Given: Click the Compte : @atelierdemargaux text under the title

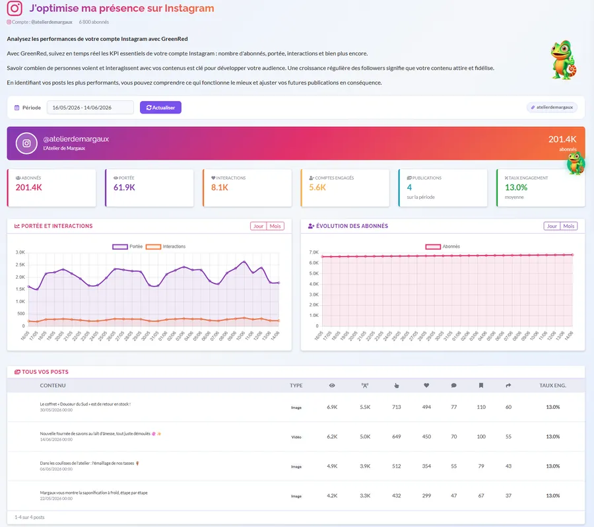Looking at the screenshot, I should pyautogui.click(x=42, y=22).
